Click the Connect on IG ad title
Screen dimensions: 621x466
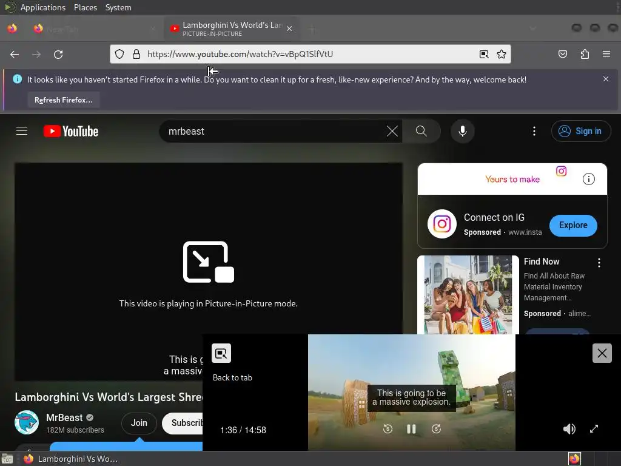494,218
